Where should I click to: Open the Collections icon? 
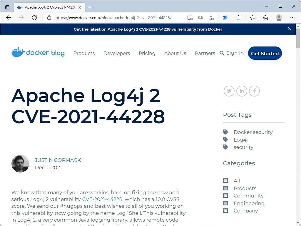pos(265,18)
